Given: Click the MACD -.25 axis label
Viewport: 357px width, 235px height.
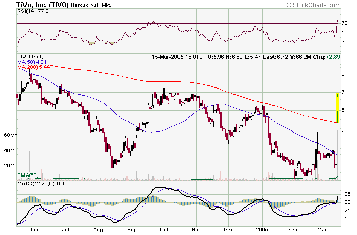Looking at the screenshot, I should (x=346, y=211).
